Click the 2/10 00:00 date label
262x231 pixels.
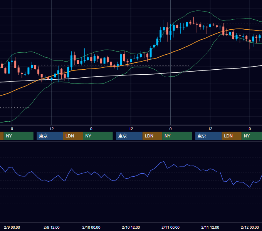pyautogui.click(x=91, y=227)
